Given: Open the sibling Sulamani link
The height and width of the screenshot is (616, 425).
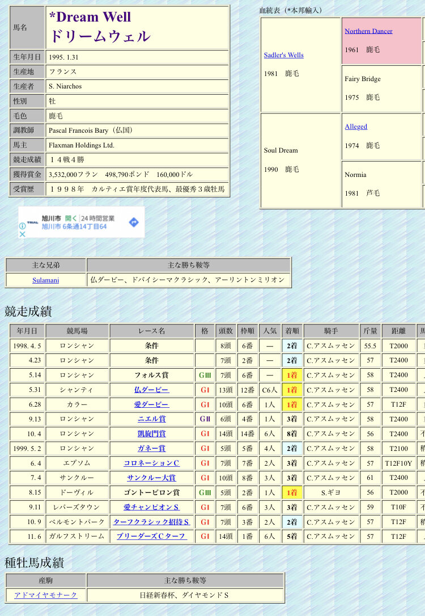Looking at the screenshot, I should (x=45, y=280).
